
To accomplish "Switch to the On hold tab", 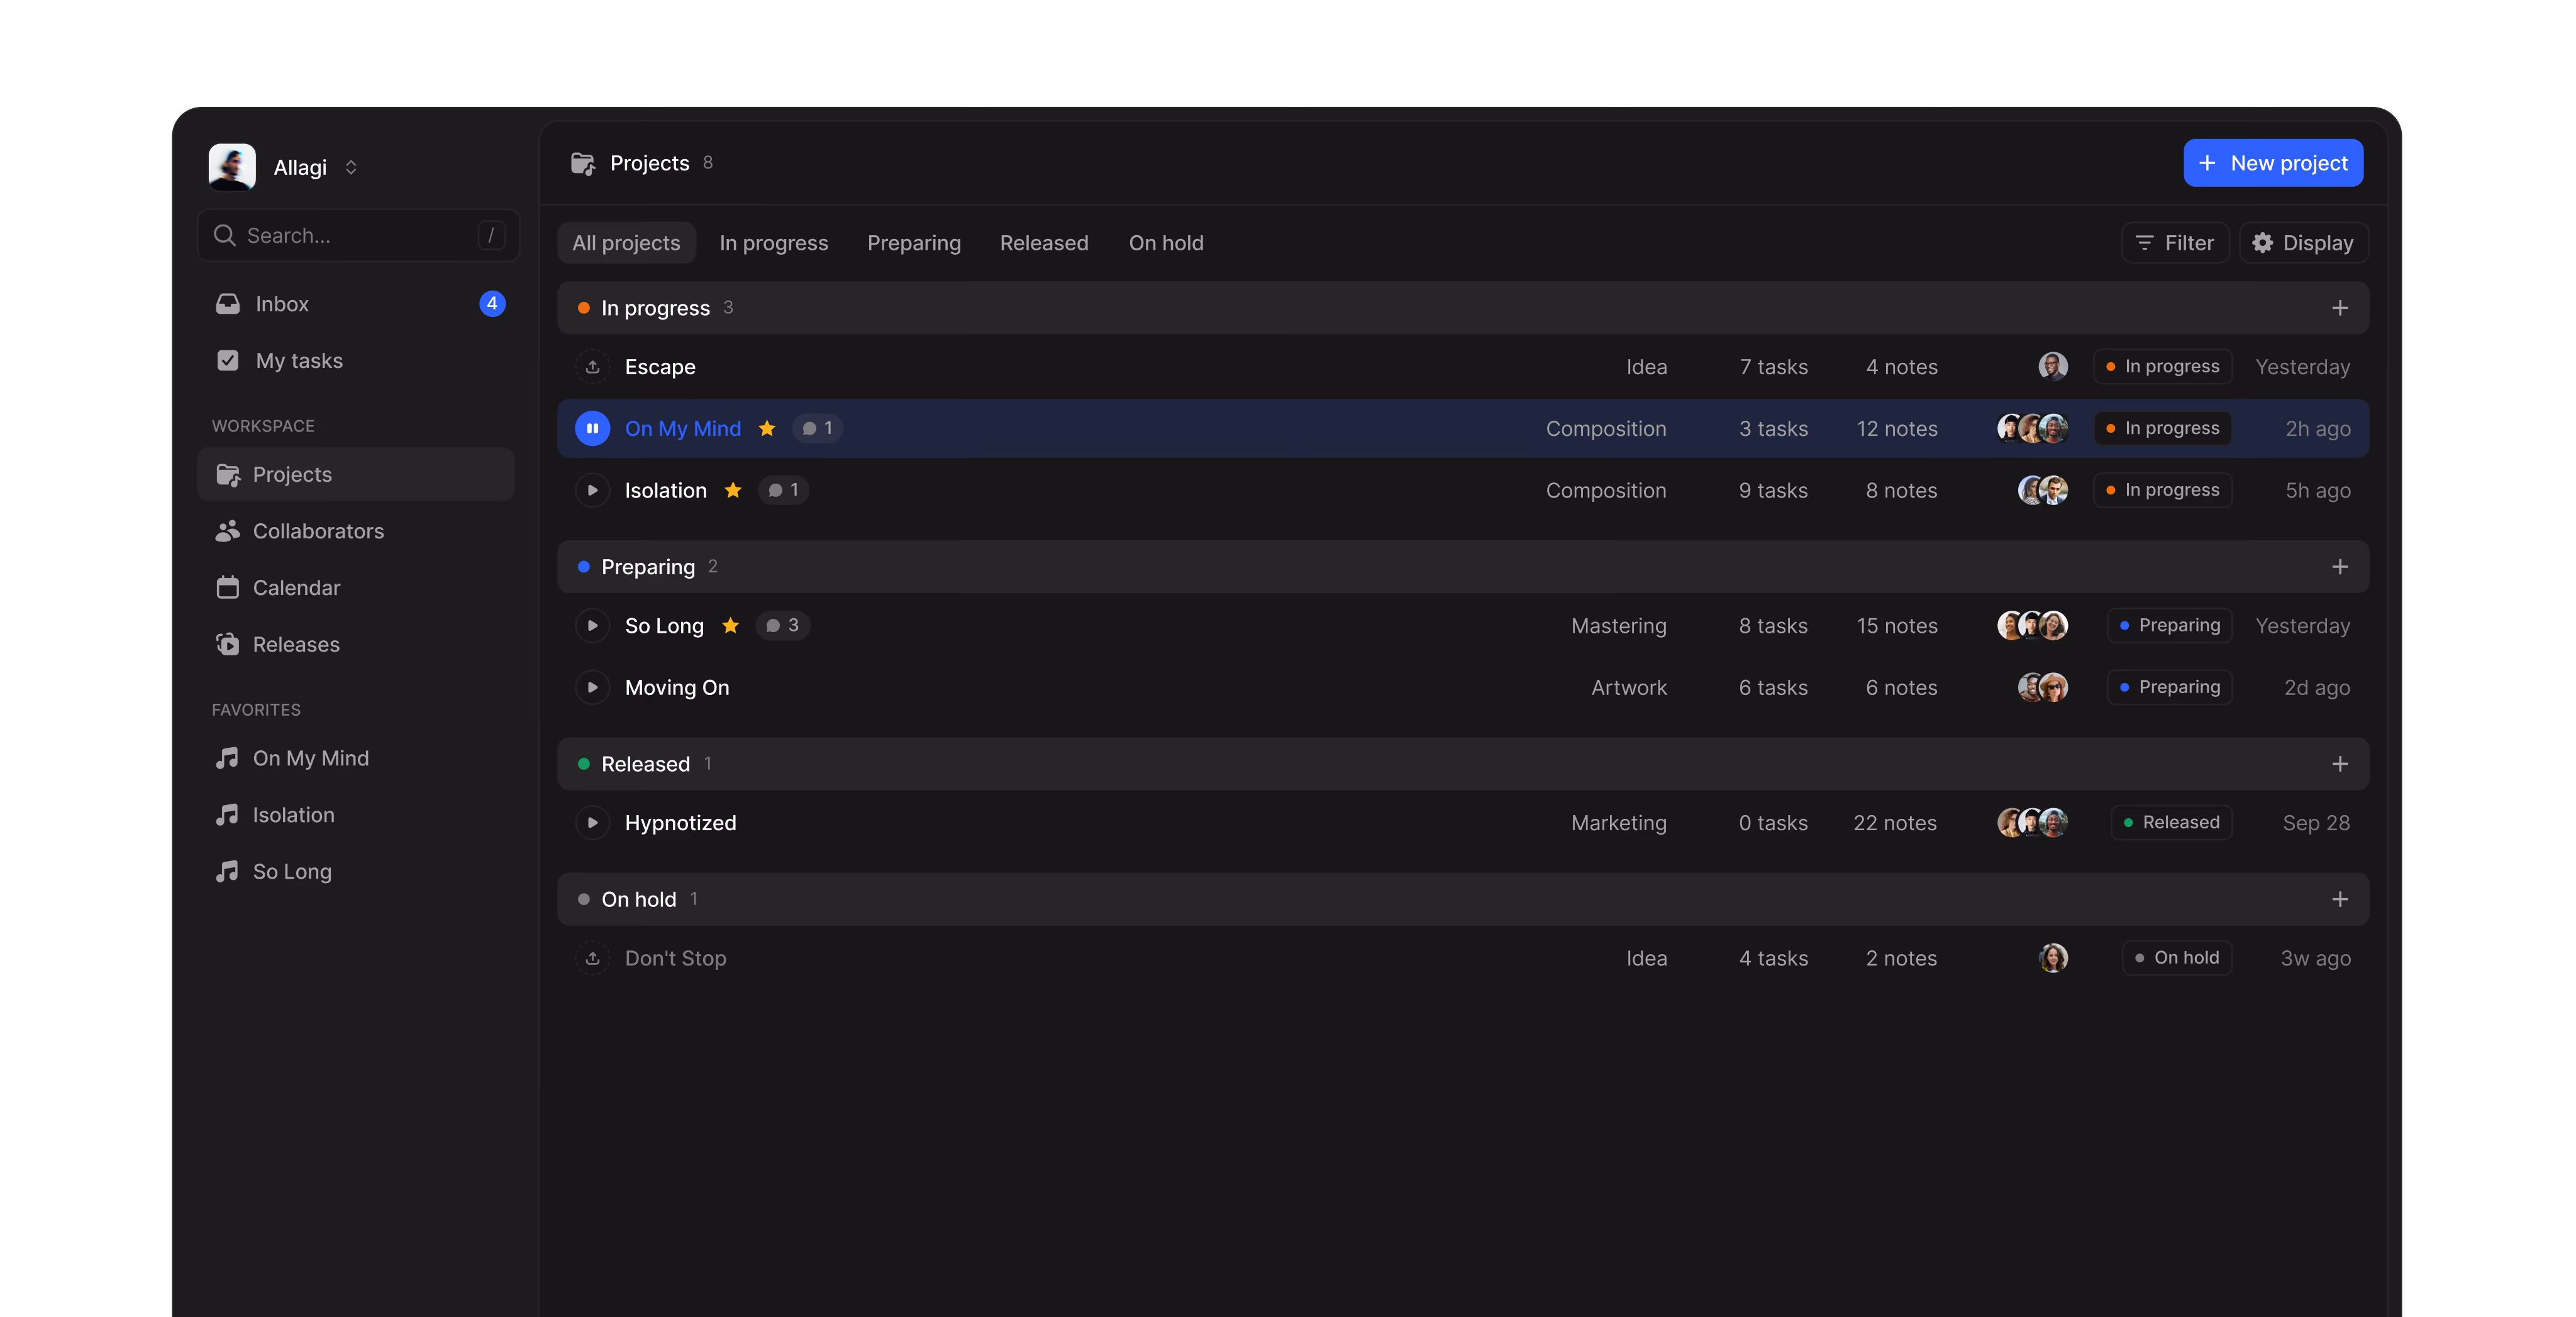I will pos(1166,243).
